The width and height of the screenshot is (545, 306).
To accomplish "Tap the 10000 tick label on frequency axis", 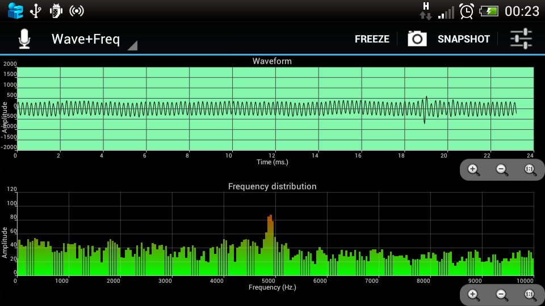I will (525, 280).
